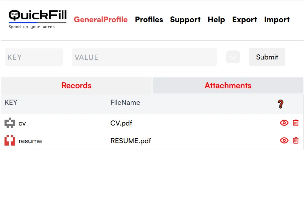Click the red question mark help icon

coord(280,104)
